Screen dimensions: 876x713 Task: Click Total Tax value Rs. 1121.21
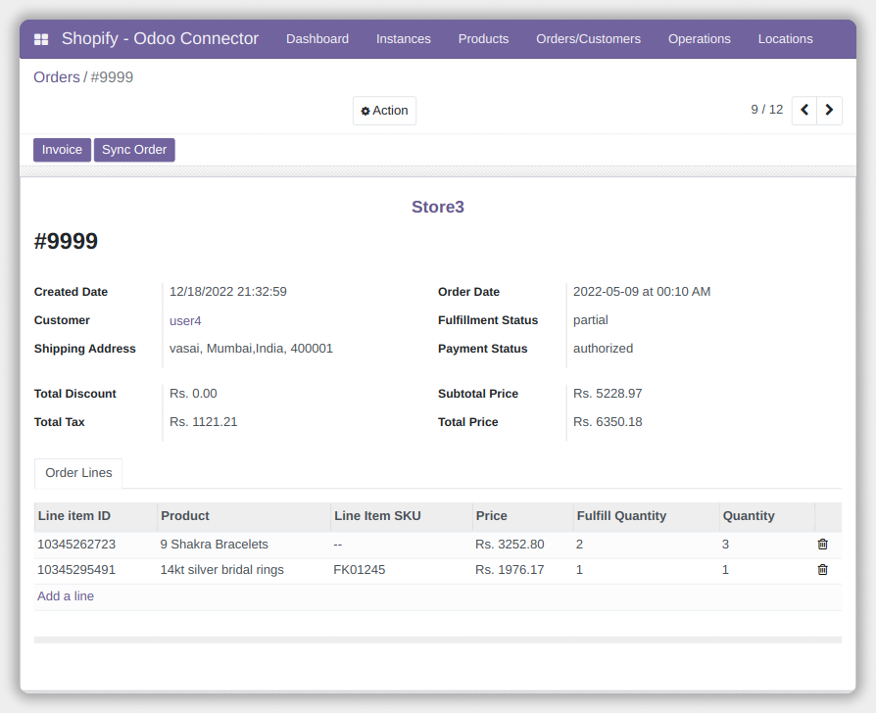click(x=204, y=422)
